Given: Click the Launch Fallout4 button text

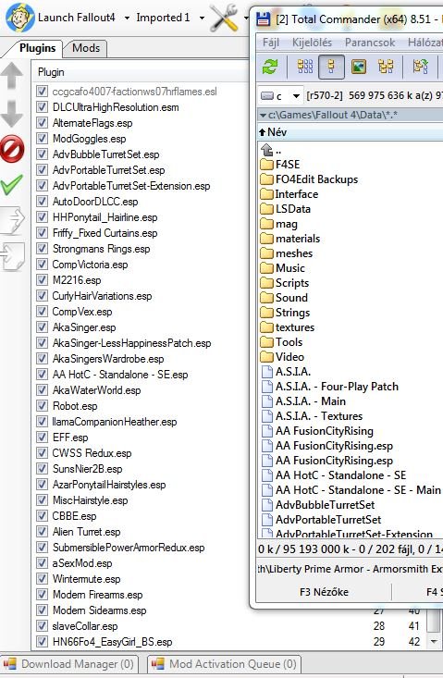Looking at the screenshot, I should [77, 18].
